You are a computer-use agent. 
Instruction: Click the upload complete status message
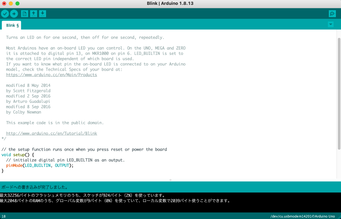pyautogui.click(x=34, y=187)
